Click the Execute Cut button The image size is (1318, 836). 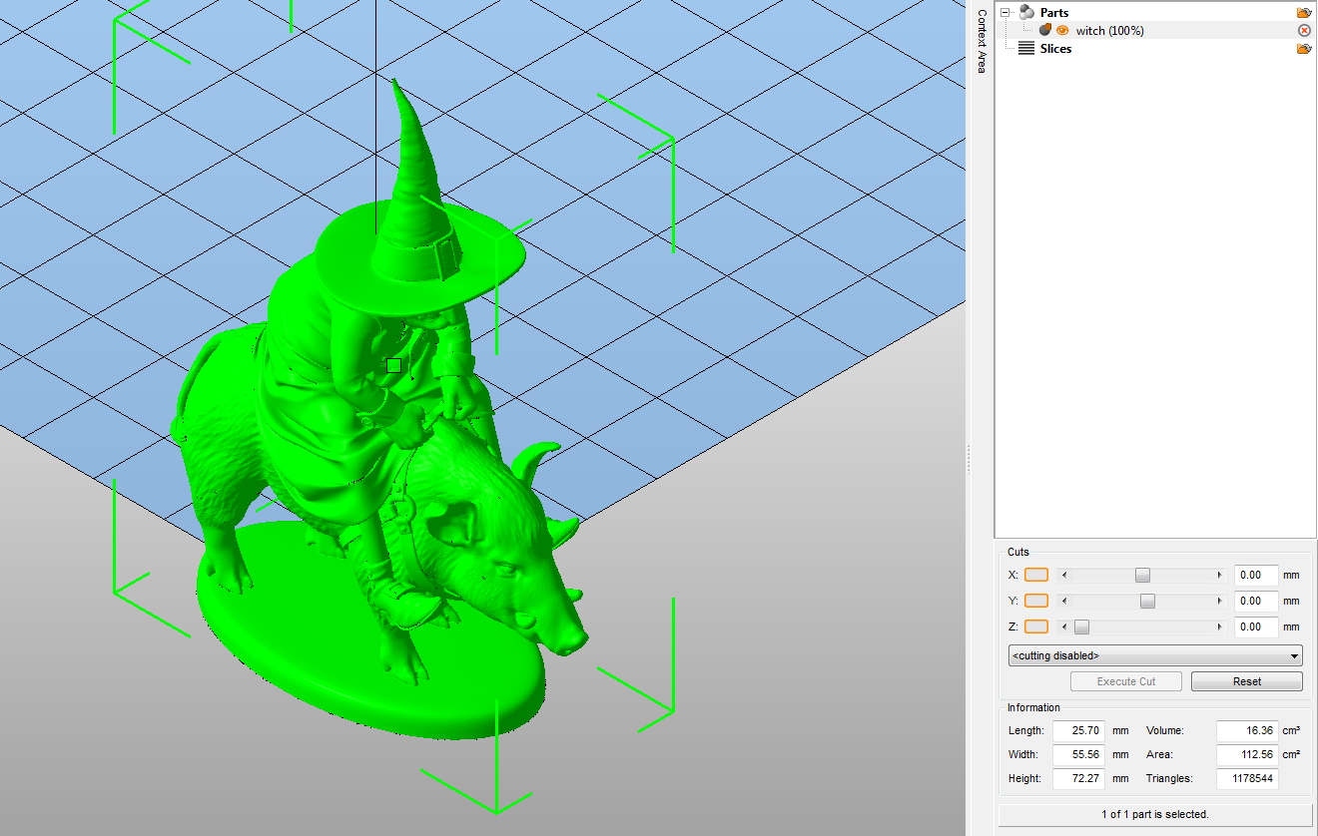[1126, 681]
